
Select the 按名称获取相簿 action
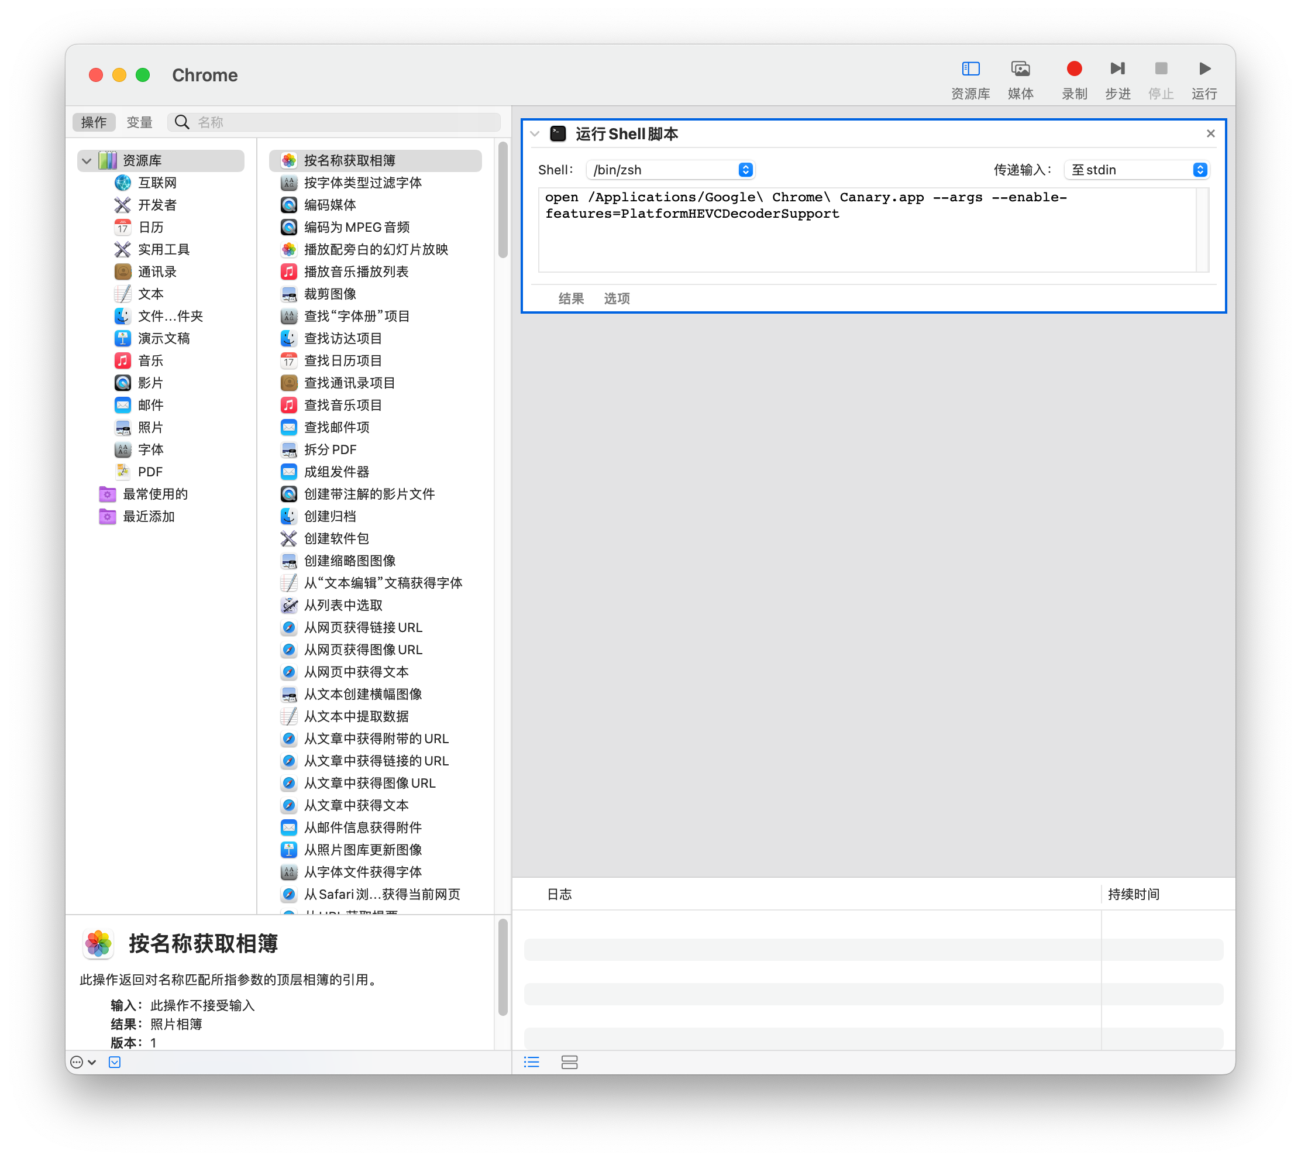375,161
